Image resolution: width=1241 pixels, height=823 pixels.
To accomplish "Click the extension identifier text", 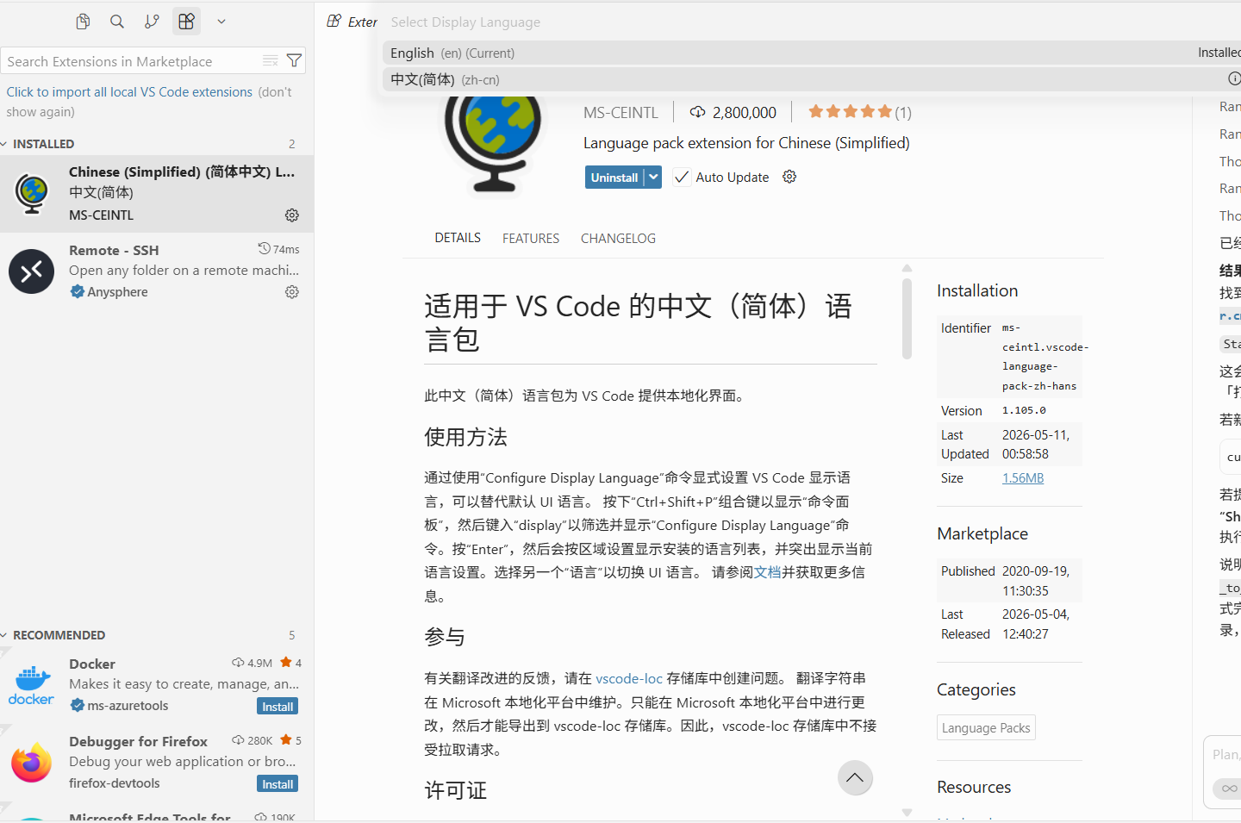I will (1045, 357).
